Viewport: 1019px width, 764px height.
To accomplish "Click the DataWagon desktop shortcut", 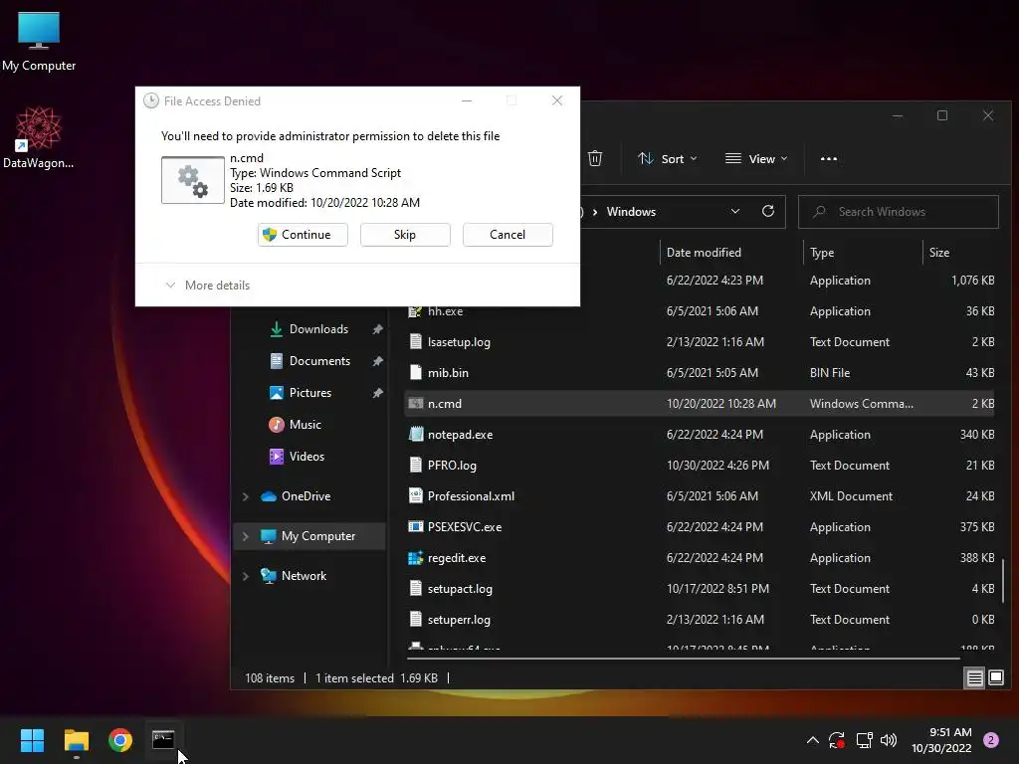I will coord(39,137).
